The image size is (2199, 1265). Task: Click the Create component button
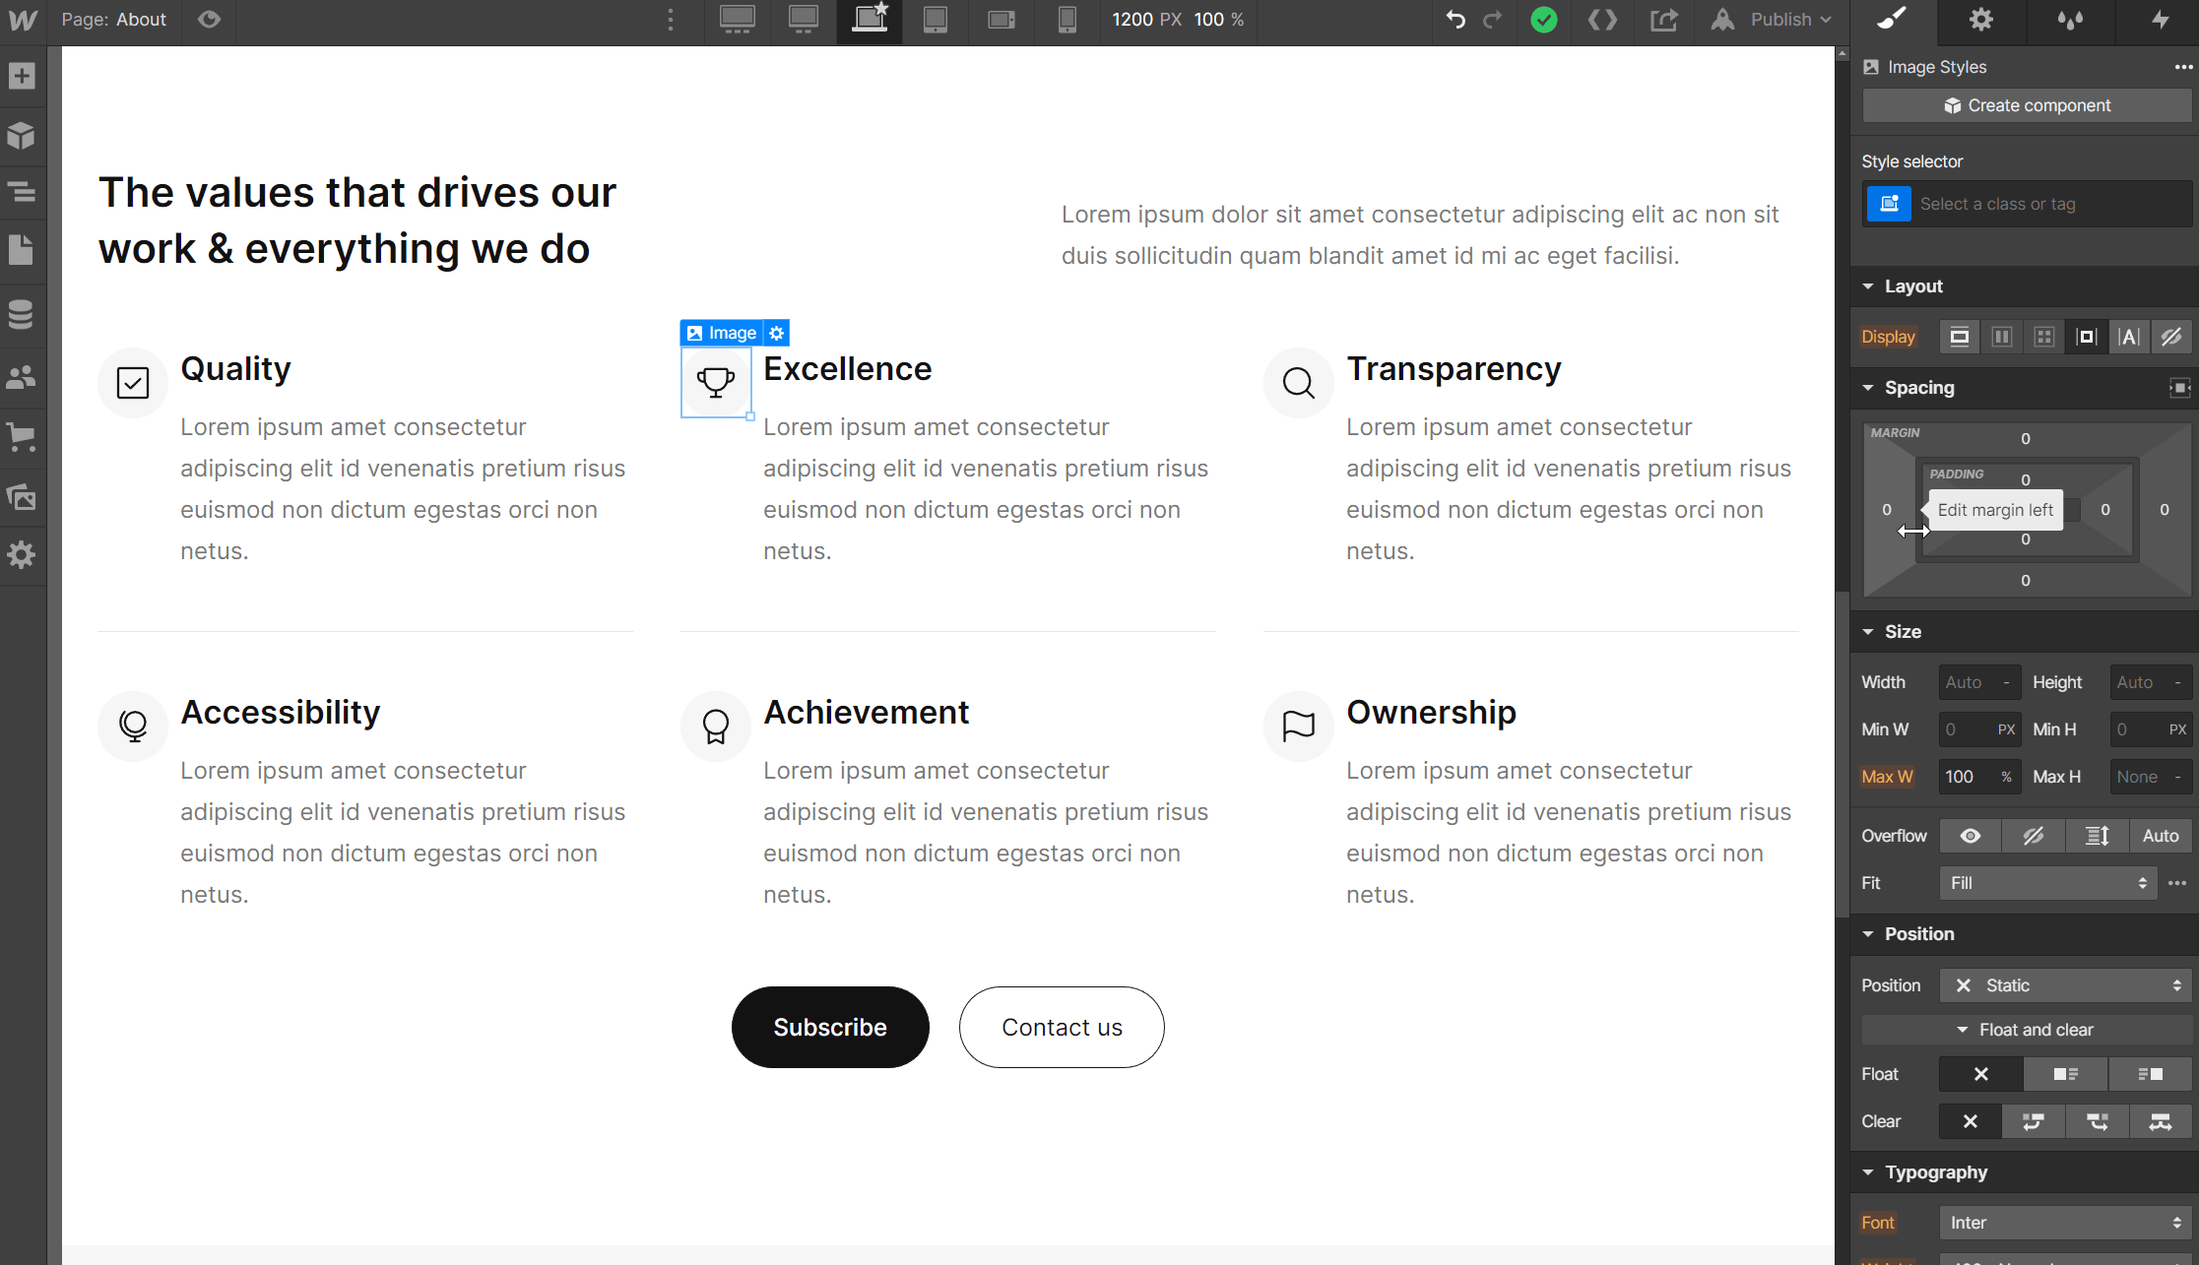(x=2026, y=105)
